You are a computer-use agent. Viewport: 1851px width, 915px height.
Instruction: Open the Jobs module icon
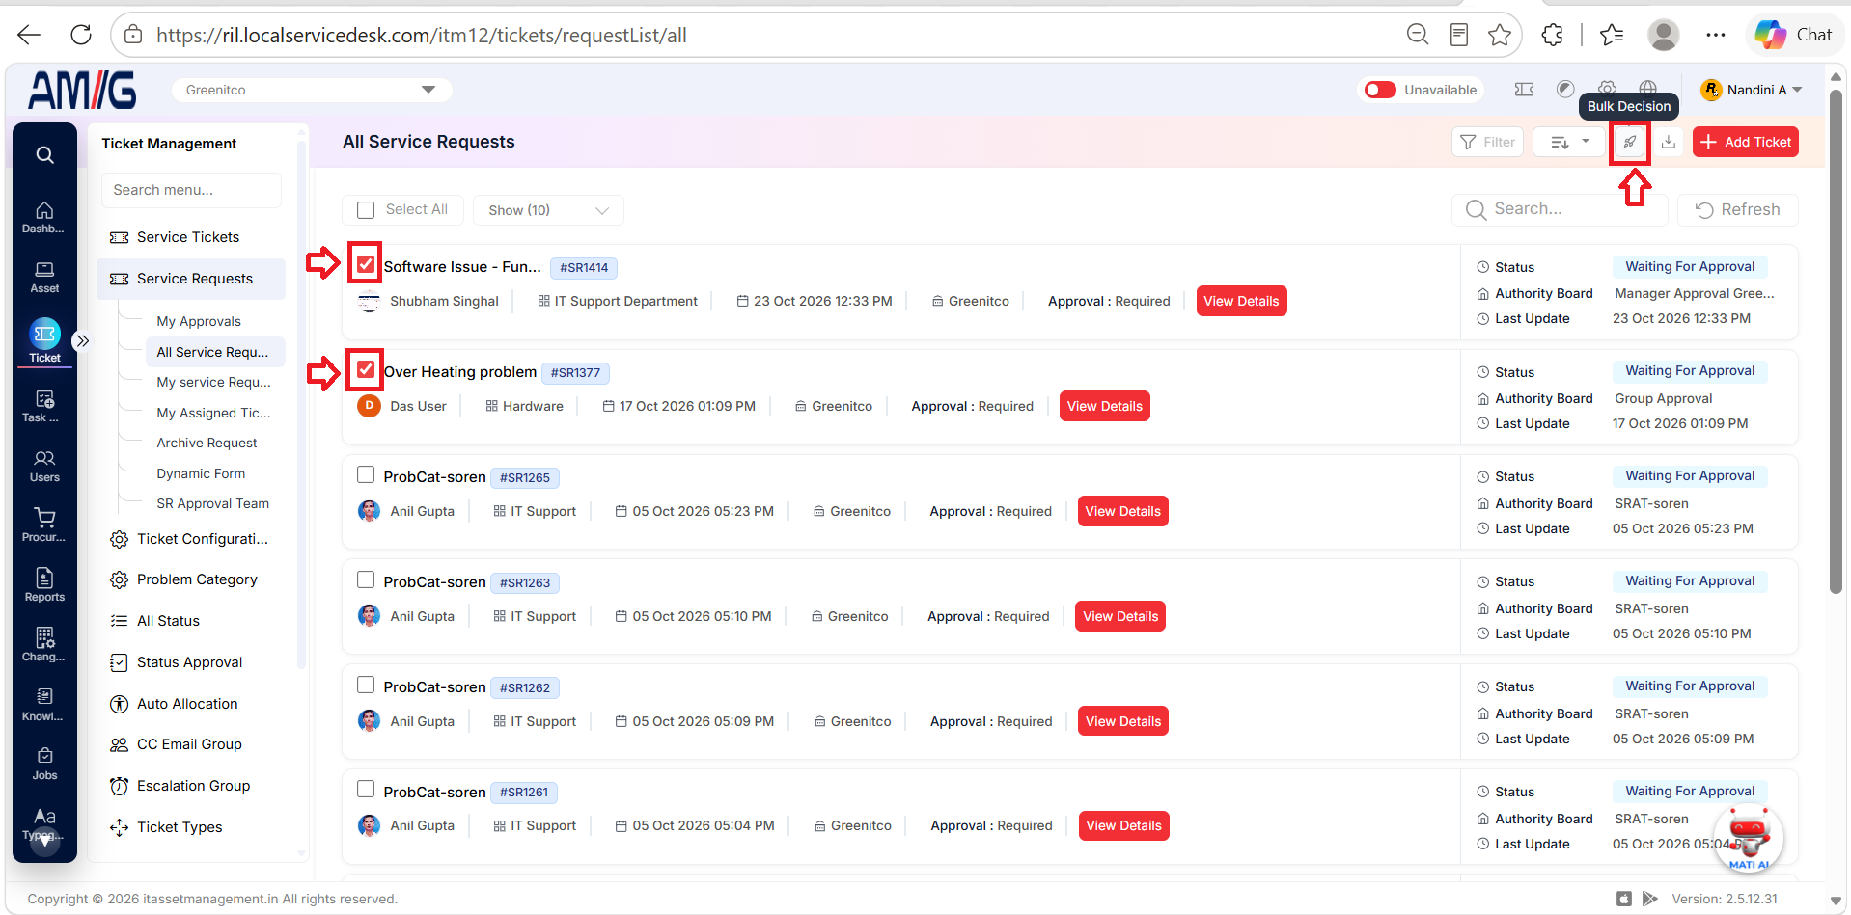click(44, 764)
